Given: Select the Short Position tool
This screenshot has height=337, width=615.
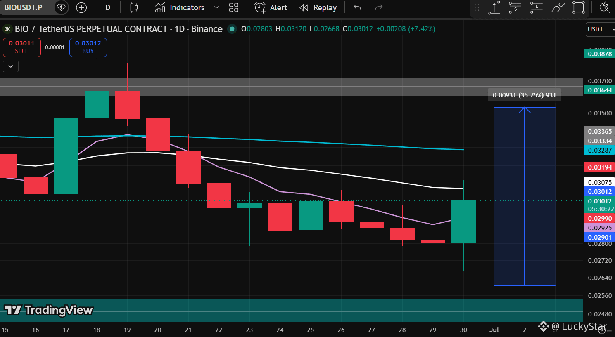Looking at the screenshot, I should point(515,7).
